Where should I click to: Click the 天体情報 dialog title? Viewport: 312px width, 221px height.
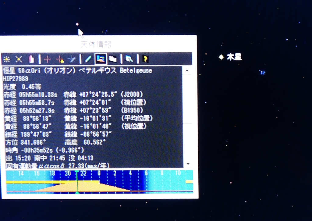coord(96,44)
